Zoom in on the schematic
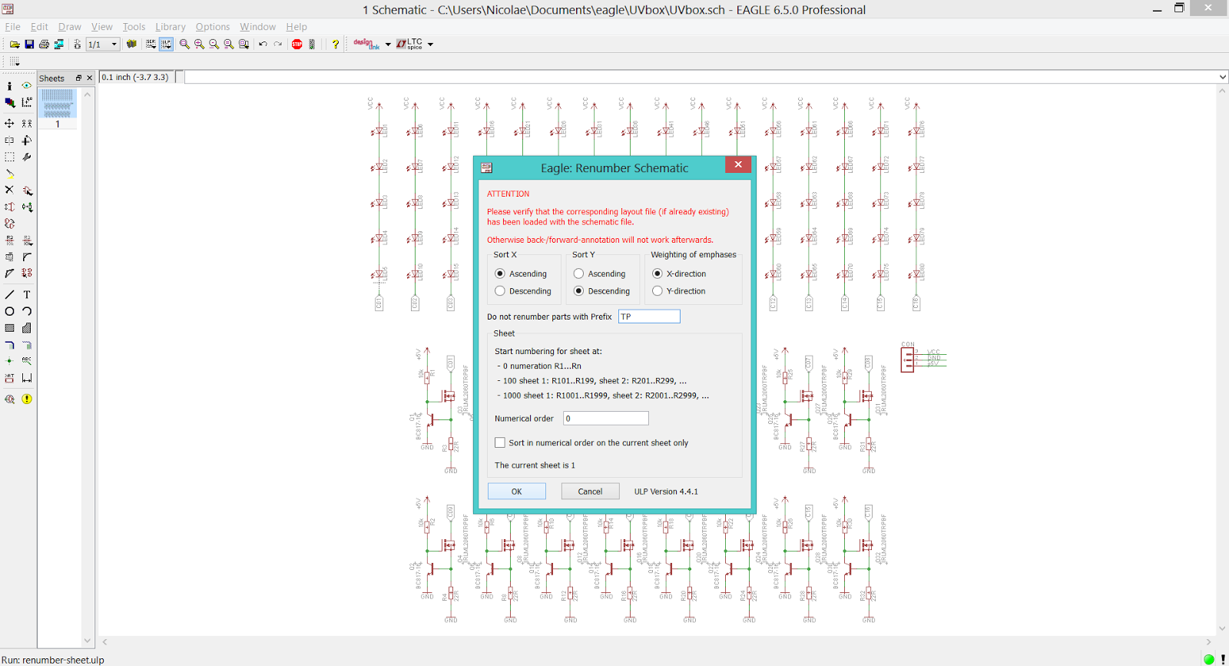The width and height of the screenshot is (1229, 666). (x=199, y=45)
